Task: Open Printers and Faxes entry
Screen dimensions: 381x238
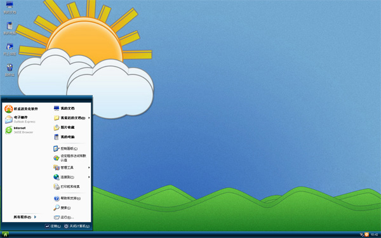Action: click(x=67, y=187)
